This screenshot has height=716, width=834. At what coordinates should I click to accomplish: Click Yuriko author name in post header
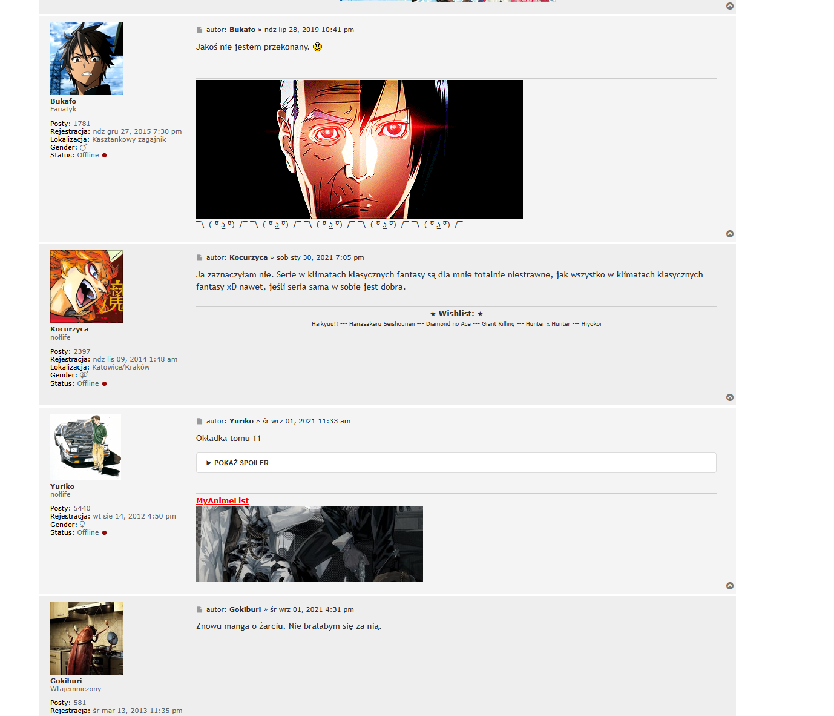tap(241, 421)
